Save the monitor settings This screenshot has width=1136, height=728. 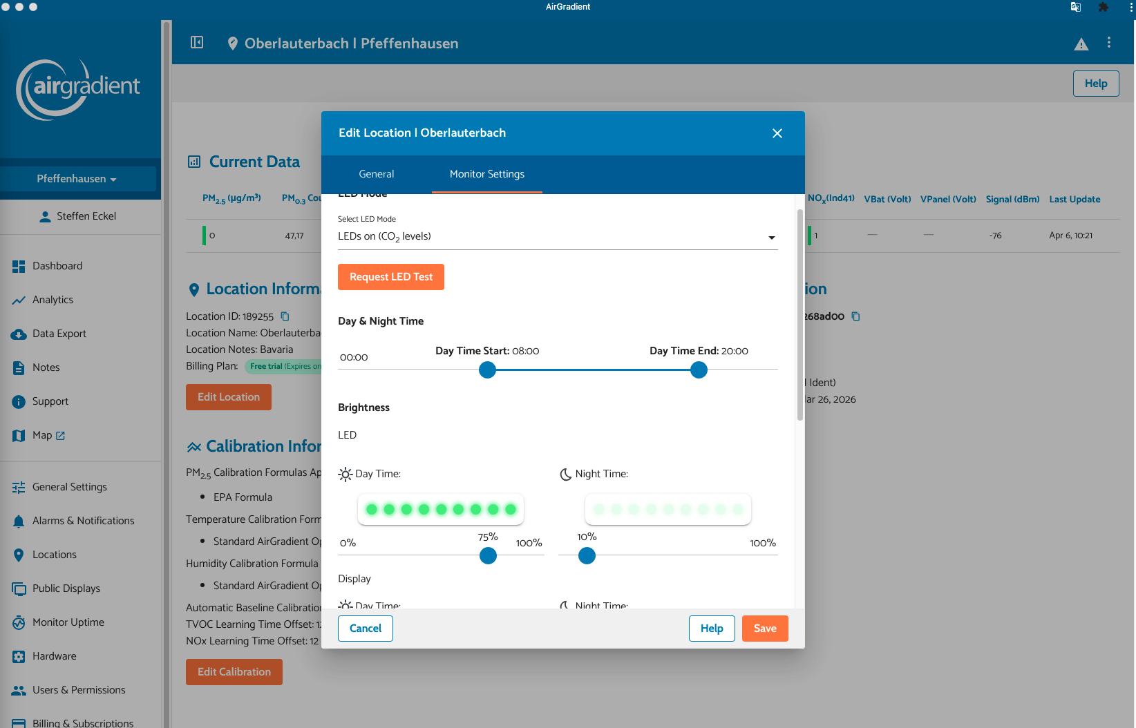(x=764, y=629)
